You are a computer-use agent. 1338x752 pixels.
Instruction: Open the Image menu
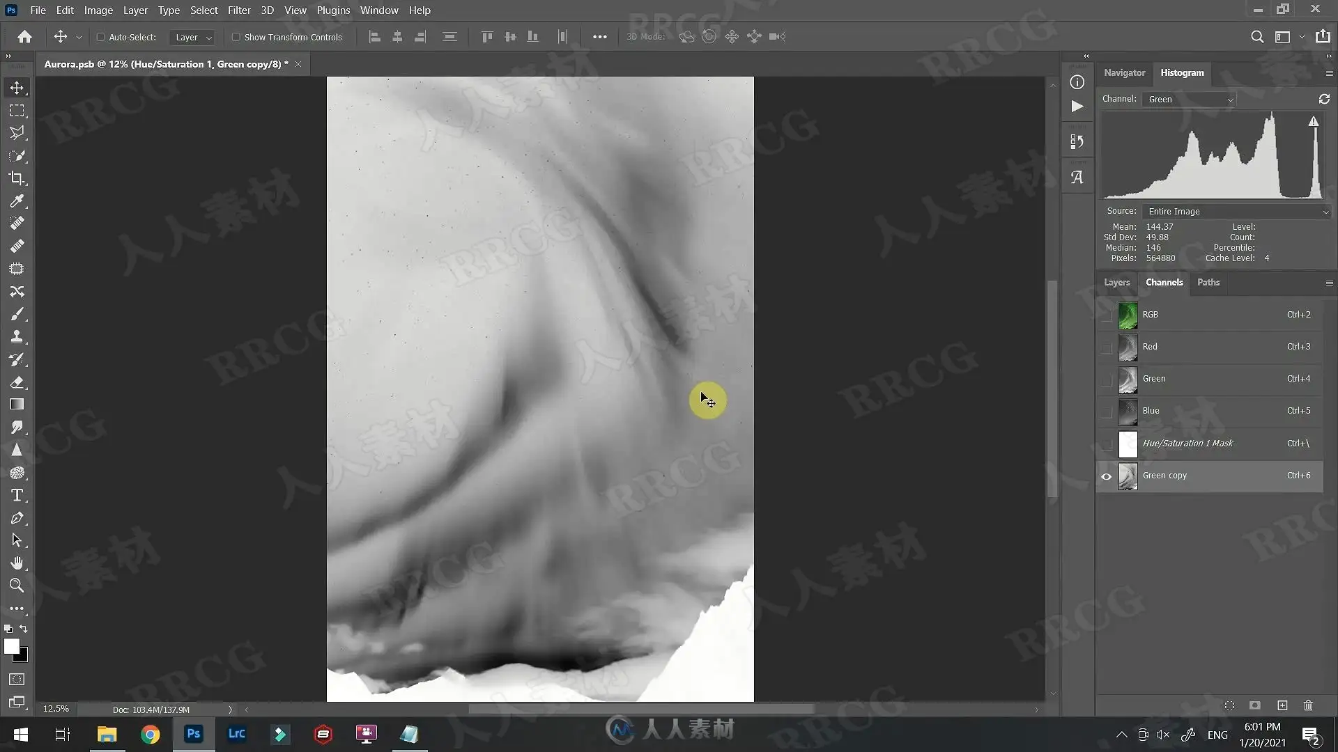tap(98, 10)
